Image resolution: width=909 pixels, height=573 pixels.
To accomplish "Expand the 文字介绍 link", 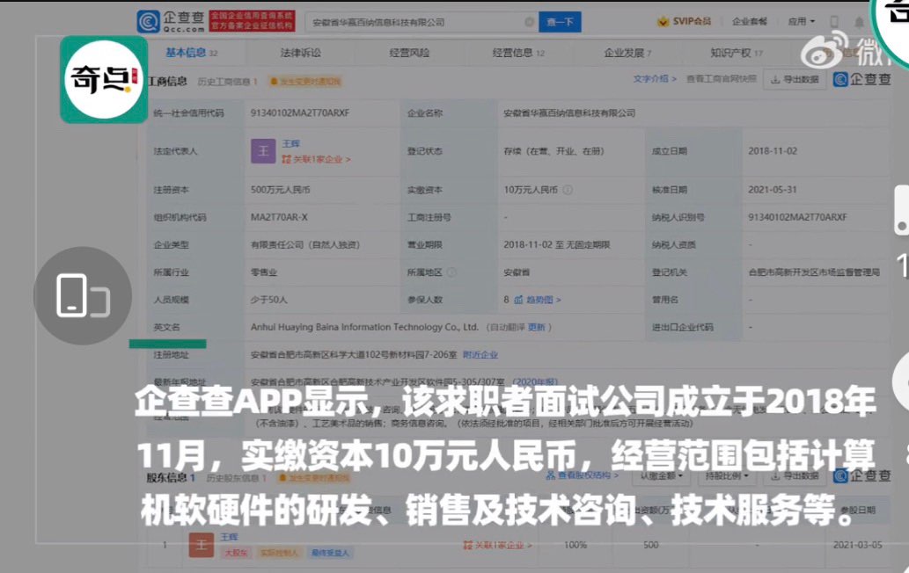I will tap(655, 79).
